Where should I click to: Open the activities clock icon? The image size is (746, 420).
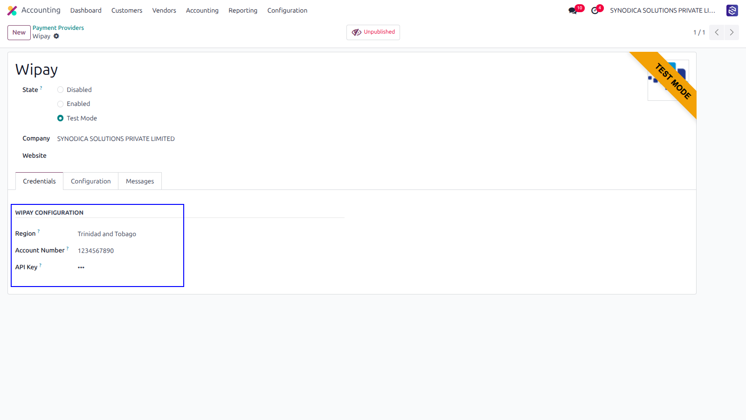tap(595, 11)
